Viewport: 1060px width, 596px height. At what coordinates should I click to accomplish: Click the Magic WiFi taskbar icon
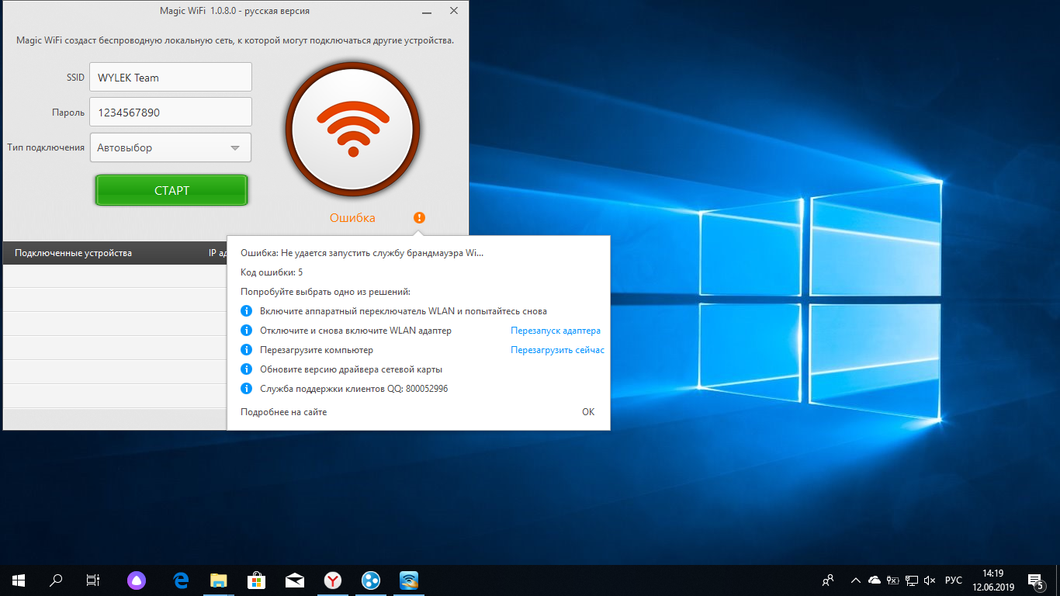(x=409, y=580)
